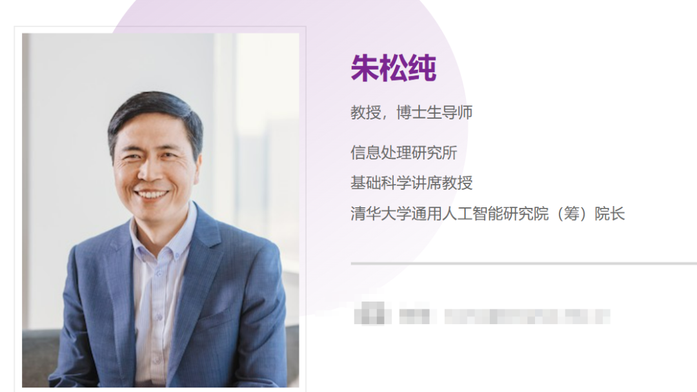
Task: Click the gray horizontal divider line
Action: [x=523, y=263]
